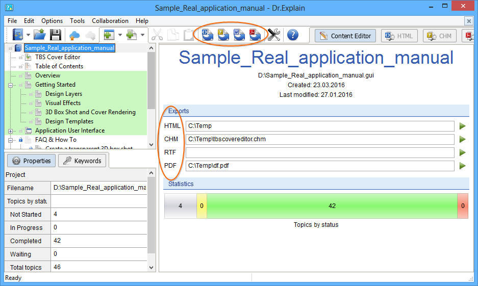Click the export to PDF toolbar icon
478x286 pixels.
pyautogui.click(x=255, y=35)
